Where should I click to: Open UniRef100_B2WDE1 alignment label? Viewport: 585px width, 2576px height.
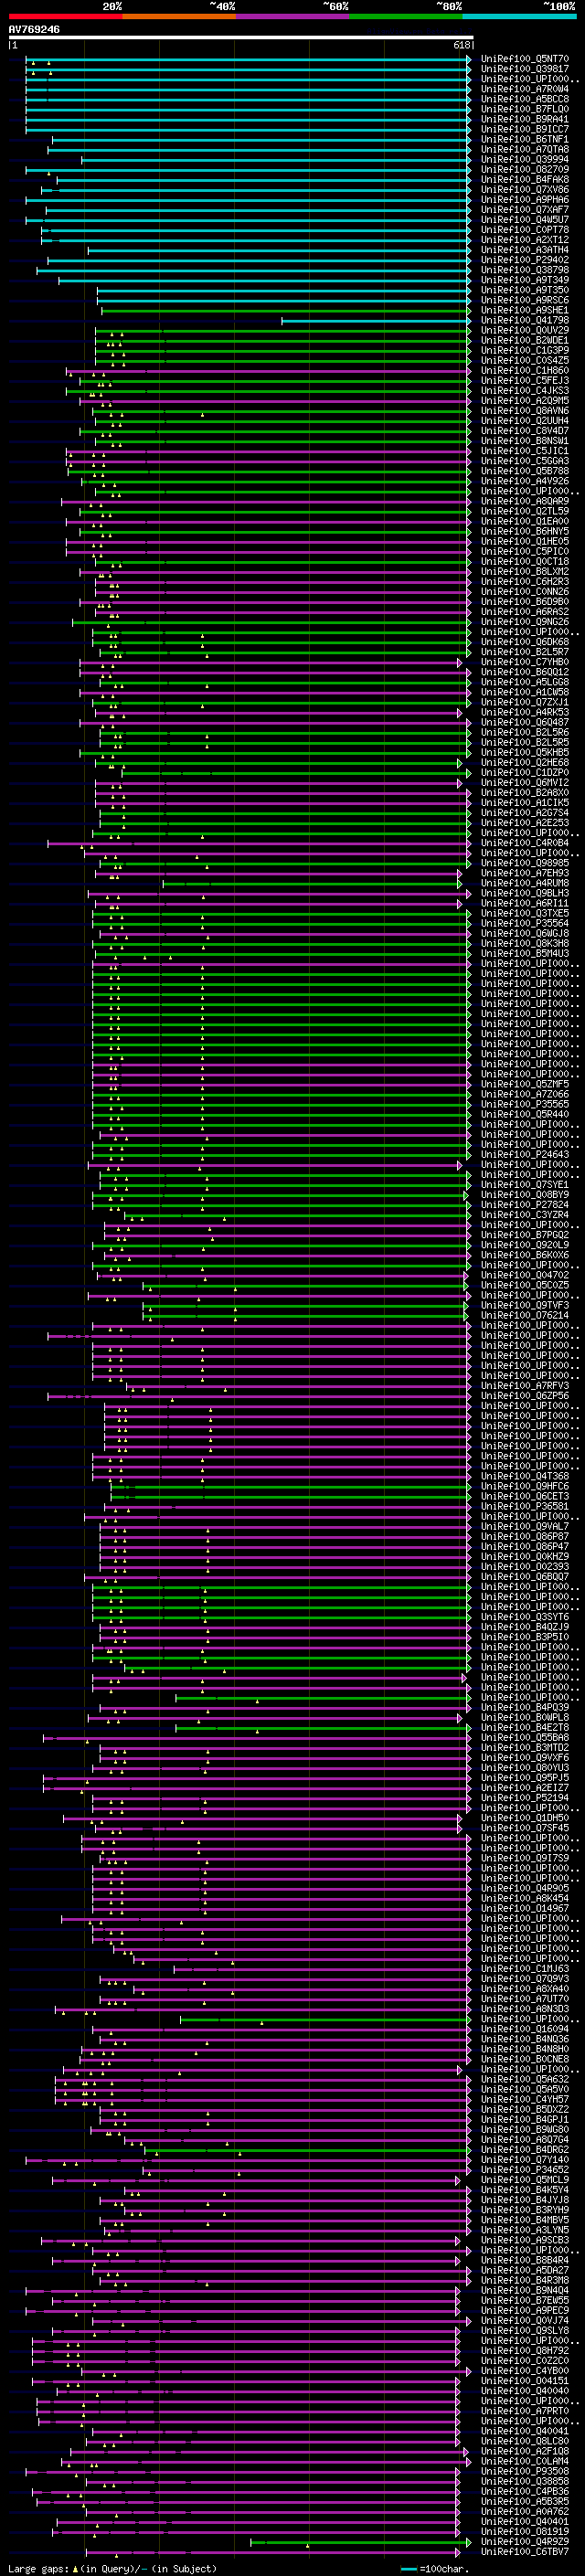(x=525, y=341)
